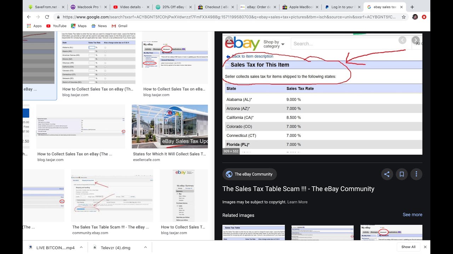Expand options for LIVE BITCOIN mp4 download

81,247
